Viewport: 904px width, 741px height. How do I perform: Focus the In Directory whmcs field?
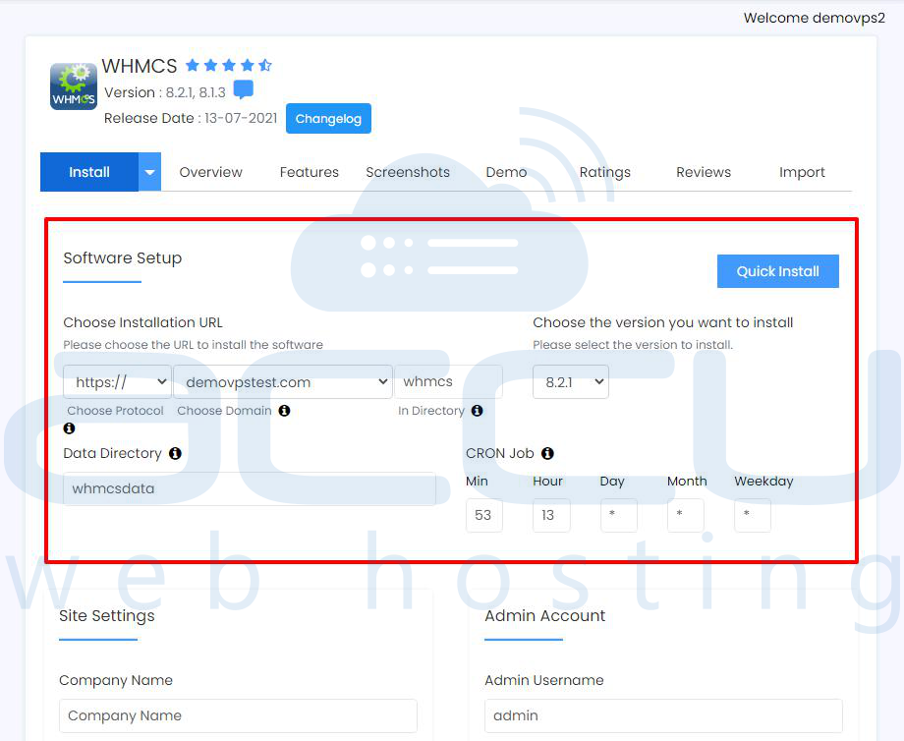click(x=448, y=381)
